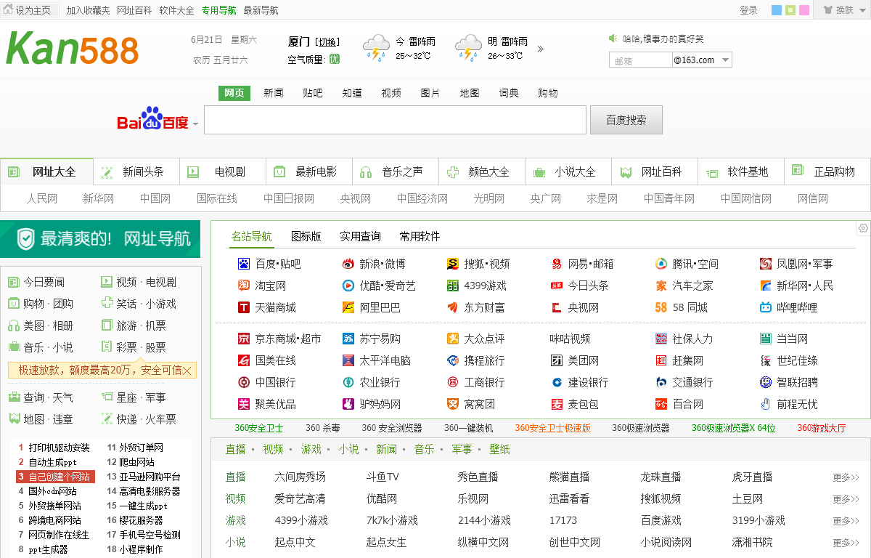Viewport: 871px width, 558px height.
Task: Expand 更多>> in the 小说 row
Action: click(x=846, y=543)
